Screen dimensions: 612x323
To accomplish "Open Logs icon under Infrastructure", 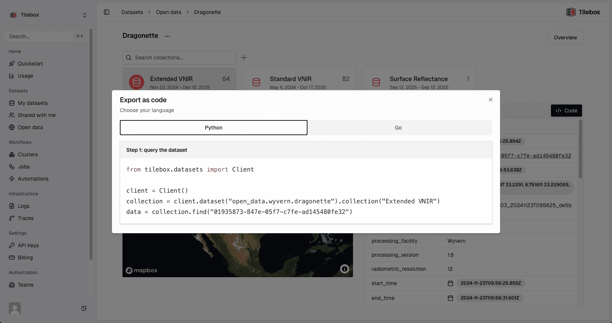I will [x=12, y=206].
